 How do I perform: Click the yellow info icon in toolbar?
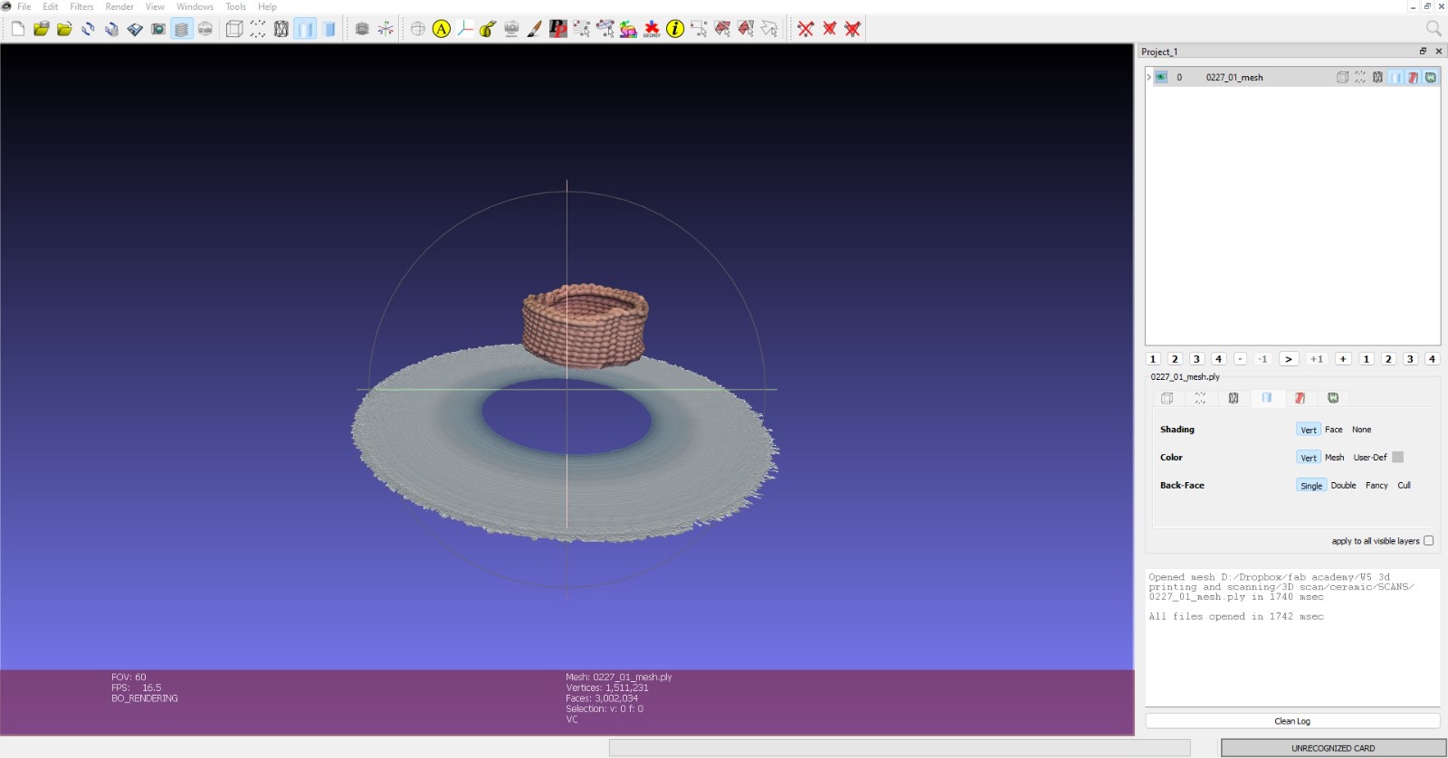(675, 29)
